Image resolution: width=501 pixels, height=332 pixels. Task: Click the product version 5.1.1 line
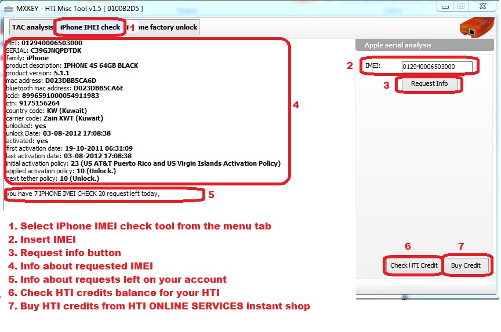(38, 73)
